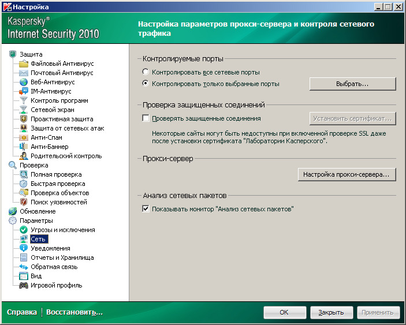Viewport: 406px width, 325px height.
Task: Click the Игровой профиль gamepad icon
Action: point(24,285)
